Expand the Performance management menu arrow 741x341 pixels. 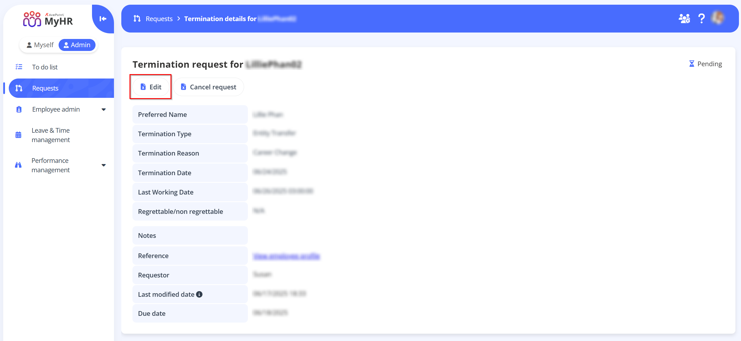(103, 165)
